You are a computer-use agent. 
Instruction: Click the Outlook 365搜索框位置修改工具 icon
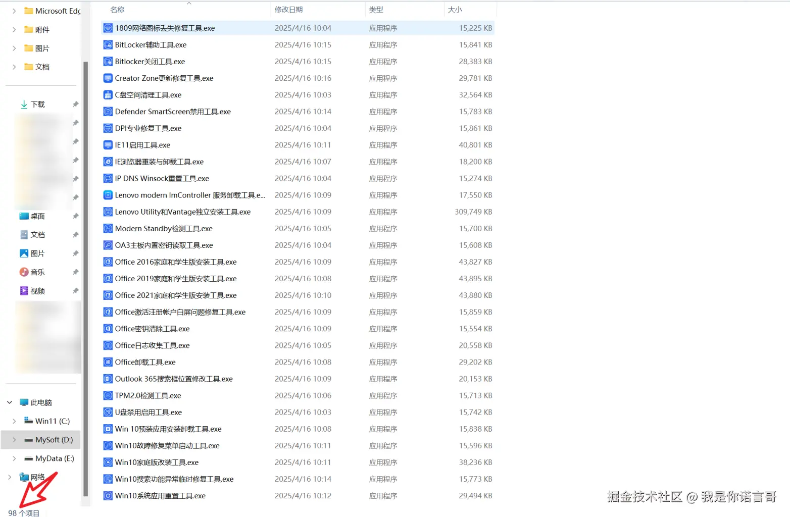[108, 379]
